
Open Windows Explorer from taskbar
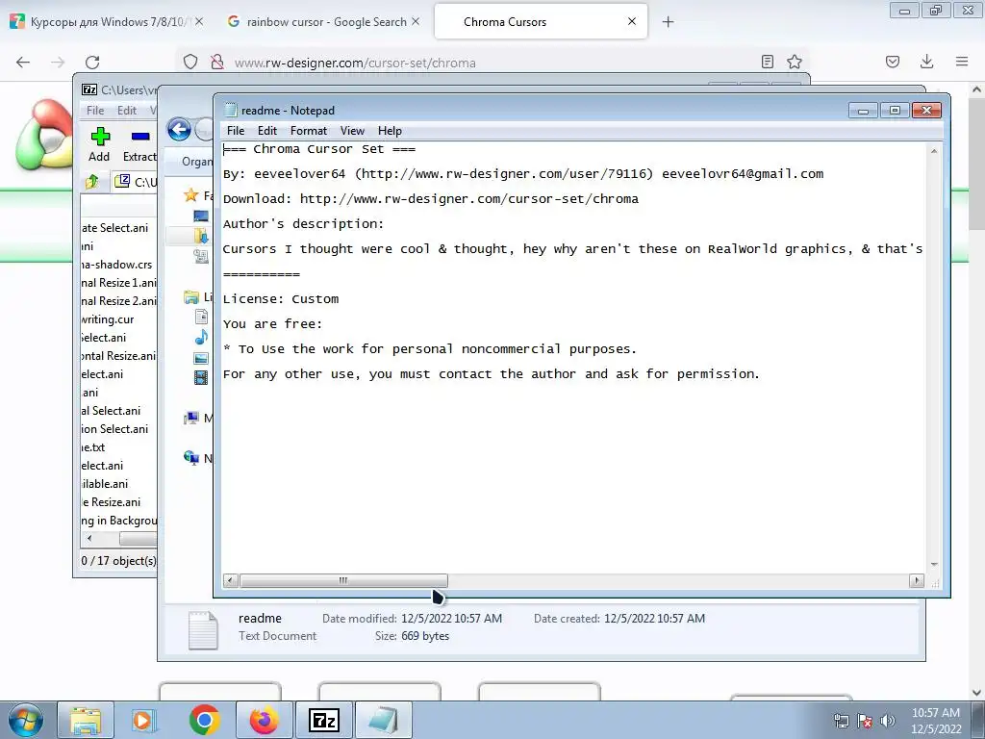tap(86, 720)
